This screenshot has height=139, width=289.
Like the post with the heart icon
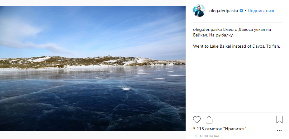click(x=197, y=120)
